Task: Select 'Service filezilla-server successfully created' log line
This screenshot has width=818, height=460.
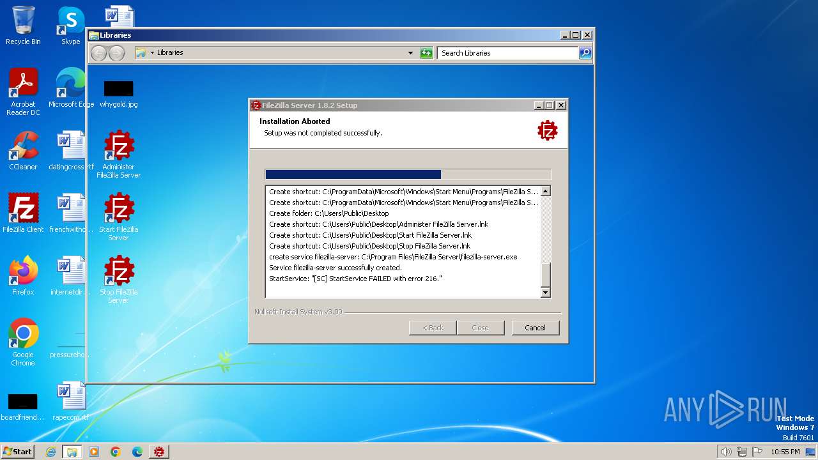Action: coord(336,268)
